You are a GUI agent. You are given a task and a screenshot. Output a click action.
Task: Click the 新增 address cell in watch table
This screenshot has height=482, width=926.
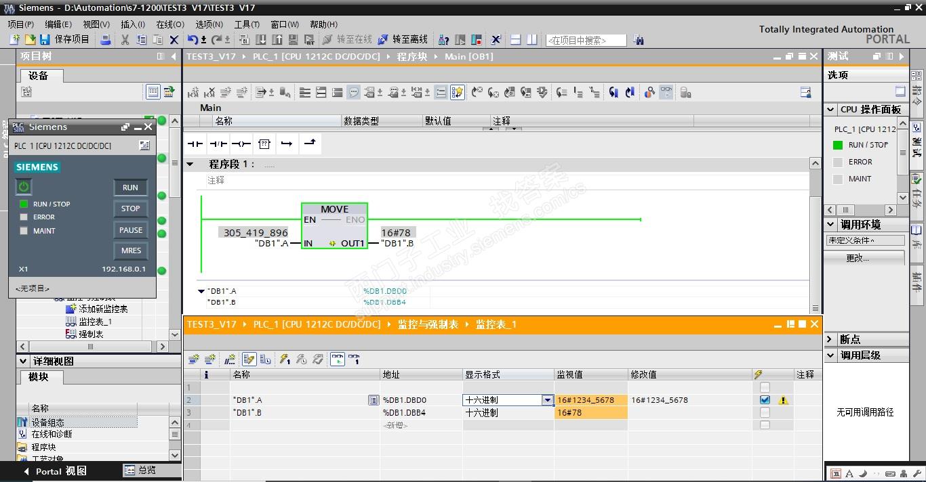[421, 425]
